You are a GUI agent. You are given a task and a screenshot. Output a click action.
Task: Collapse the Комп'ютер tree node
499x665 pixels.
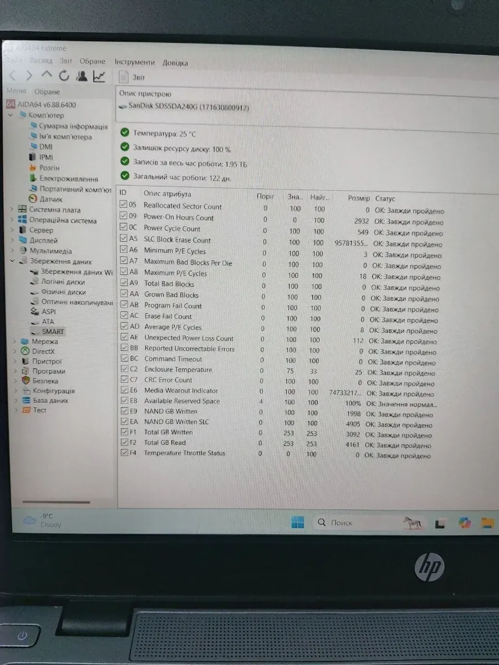10,115
